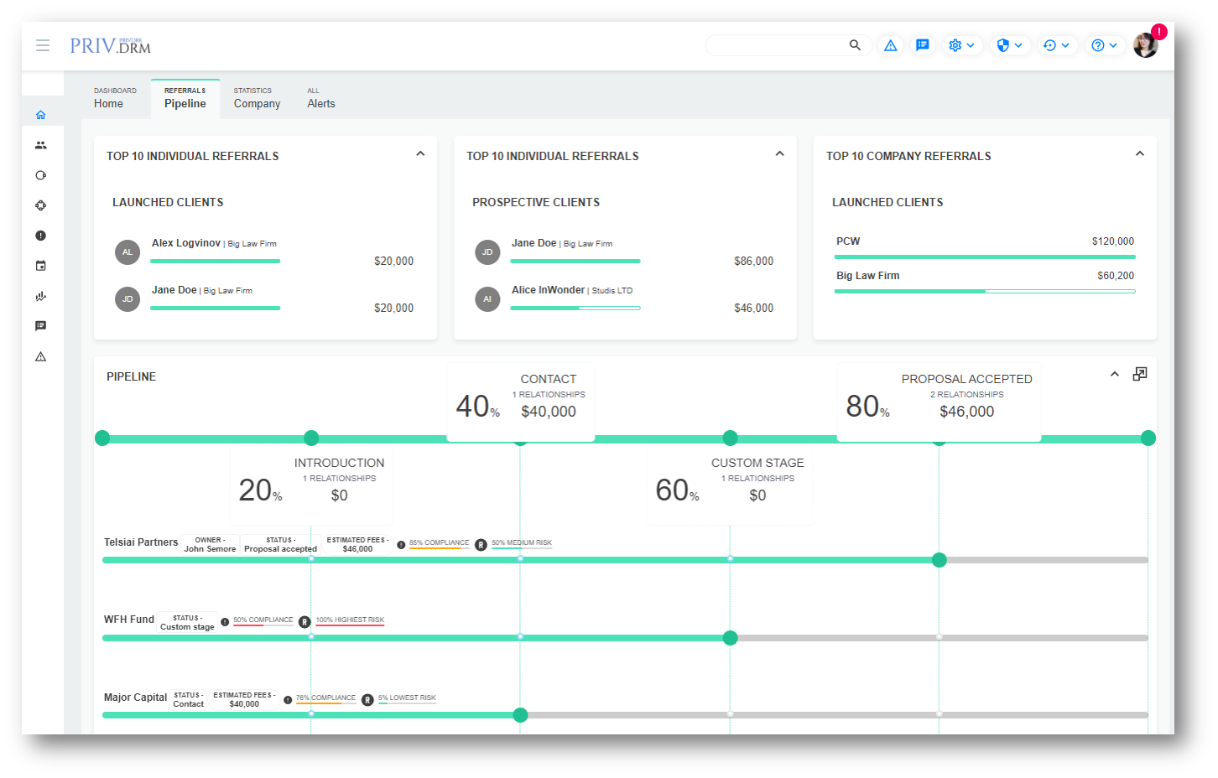Open the help question mark dropdown

1104,45
